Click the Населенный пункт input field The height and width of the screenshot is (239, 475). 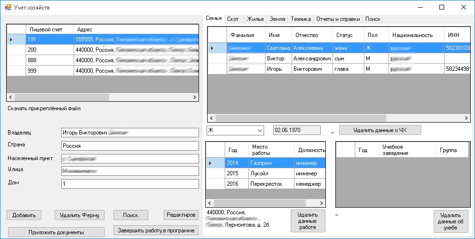130,159
